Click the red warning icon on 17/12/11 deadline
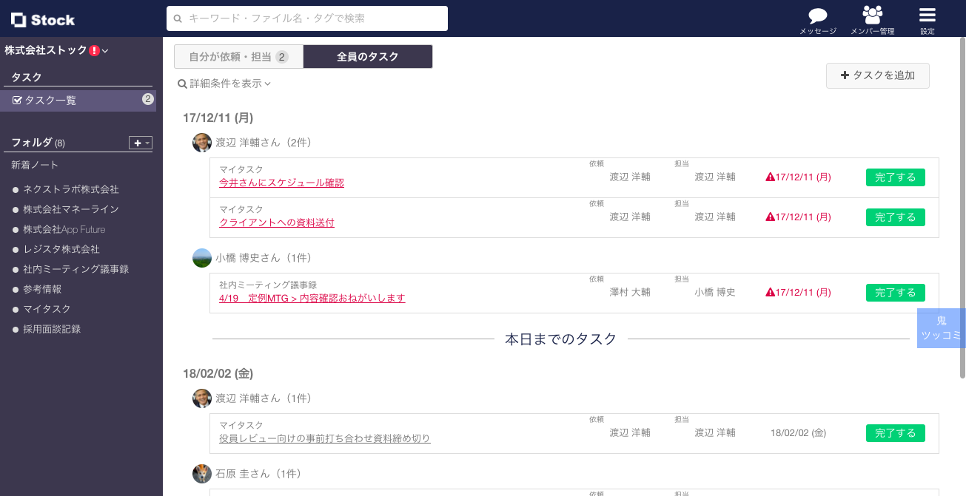This screenshot has width=966, height=496. point(770,177)
